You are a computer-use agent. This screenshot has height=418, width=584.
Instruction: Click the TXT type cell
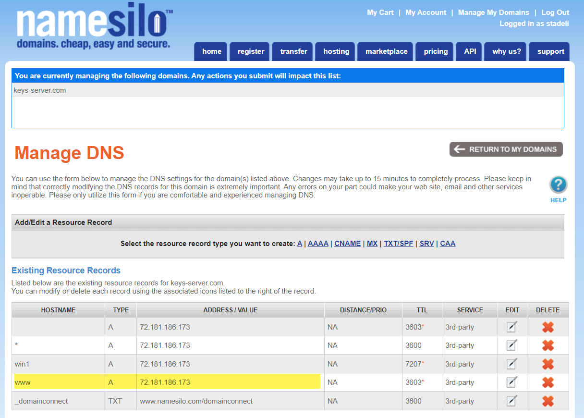coord(121,401)
